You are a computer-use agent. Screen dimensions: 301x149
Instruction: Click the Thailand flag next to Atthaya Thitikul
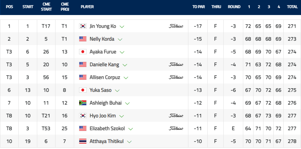[83, 142]
